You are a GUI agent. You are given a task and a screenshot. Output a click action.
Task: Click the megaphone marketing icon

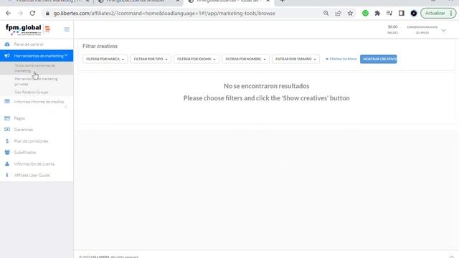[7, 56]
